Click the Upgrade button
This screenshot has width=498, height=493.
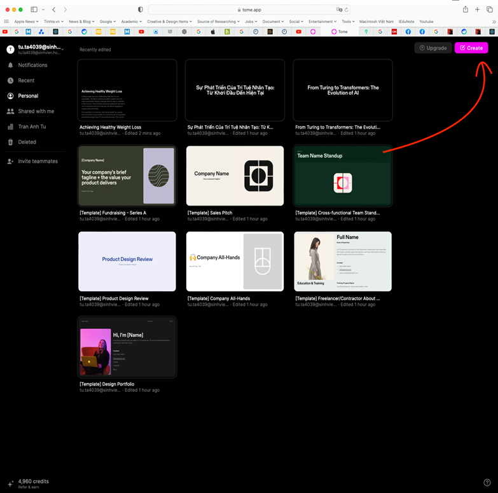(433, 48)
